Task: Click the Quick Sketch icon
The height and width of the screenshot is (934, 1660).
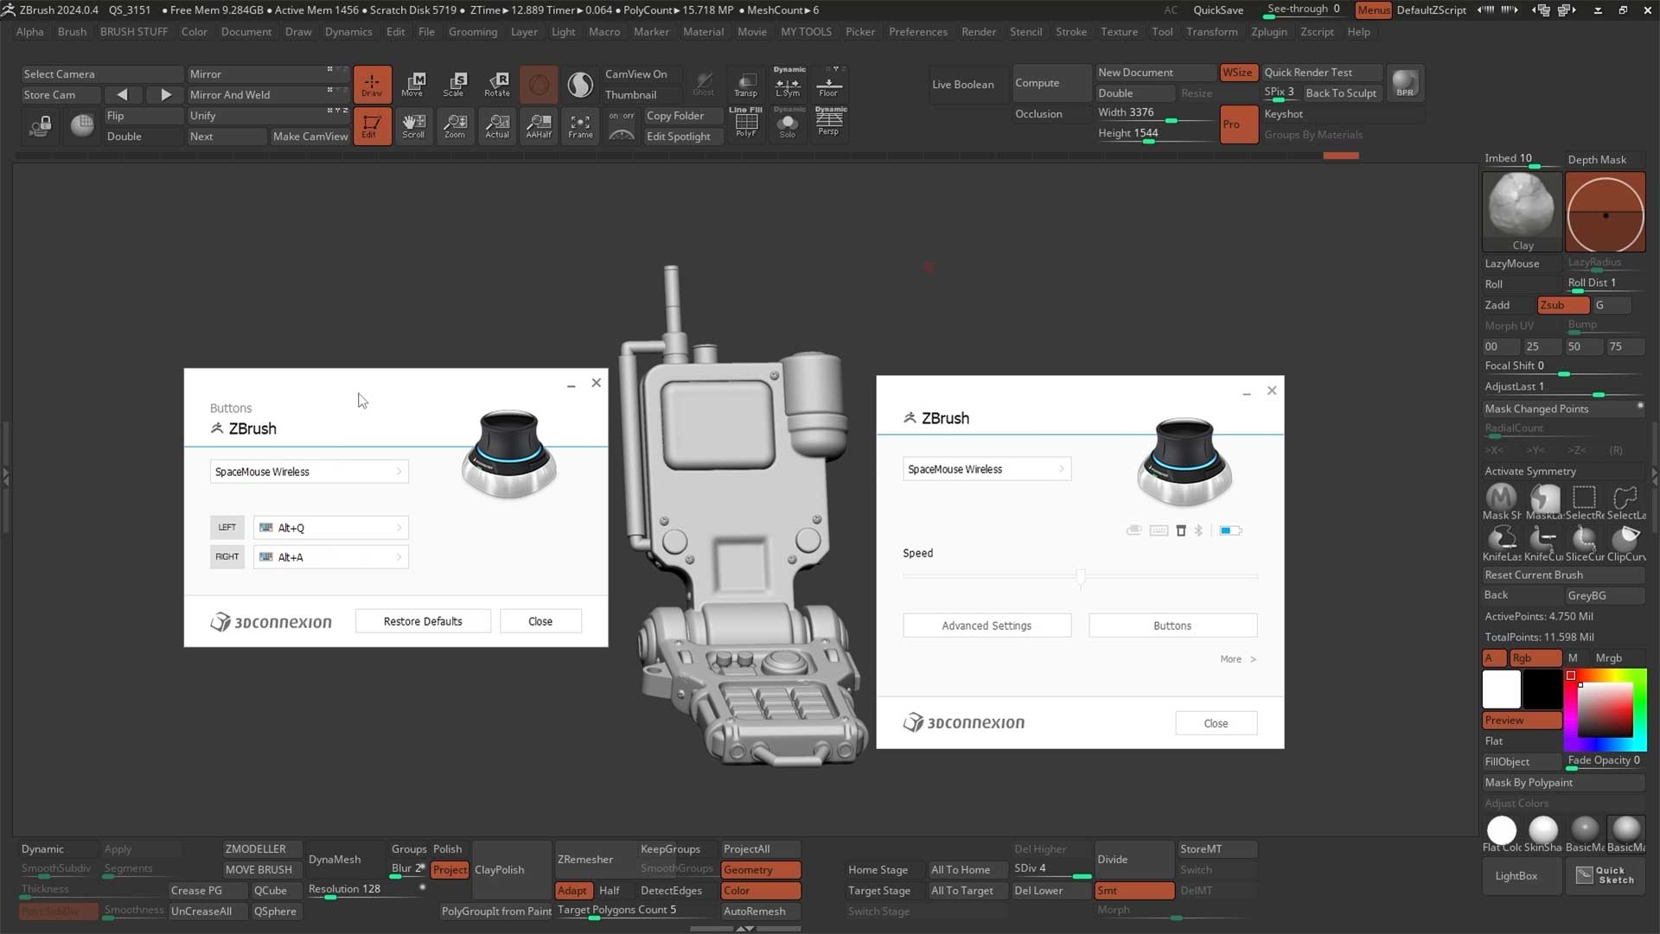Action: (1605, 875)
